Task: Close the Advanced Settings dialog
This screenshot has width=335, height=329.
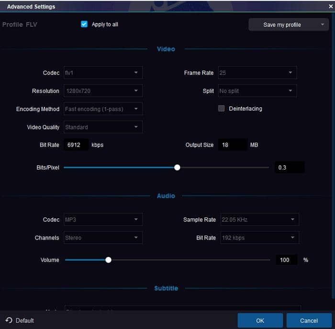Action: point(330,6)
